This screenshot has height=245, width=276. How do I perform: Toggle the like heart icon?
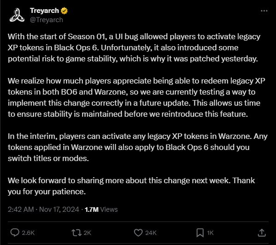pos(138,233)
